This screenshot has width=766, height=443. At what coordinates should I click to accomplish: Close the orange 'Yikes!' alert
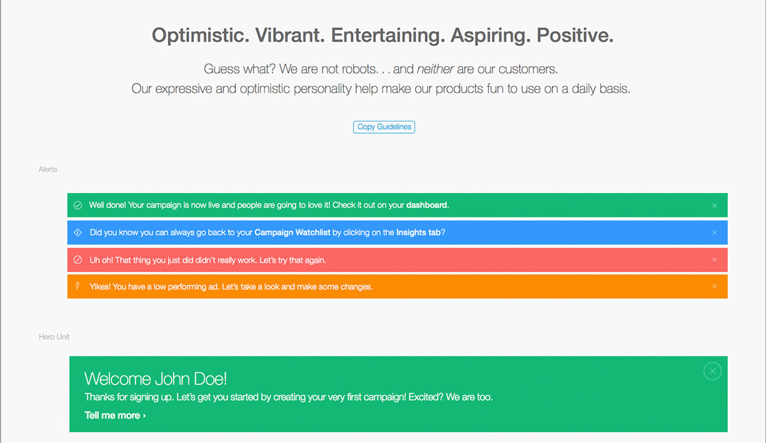[714, 287]
